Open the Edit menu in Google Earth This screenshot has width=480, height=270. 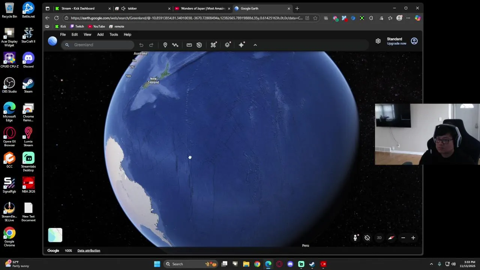tap(75, 34)
